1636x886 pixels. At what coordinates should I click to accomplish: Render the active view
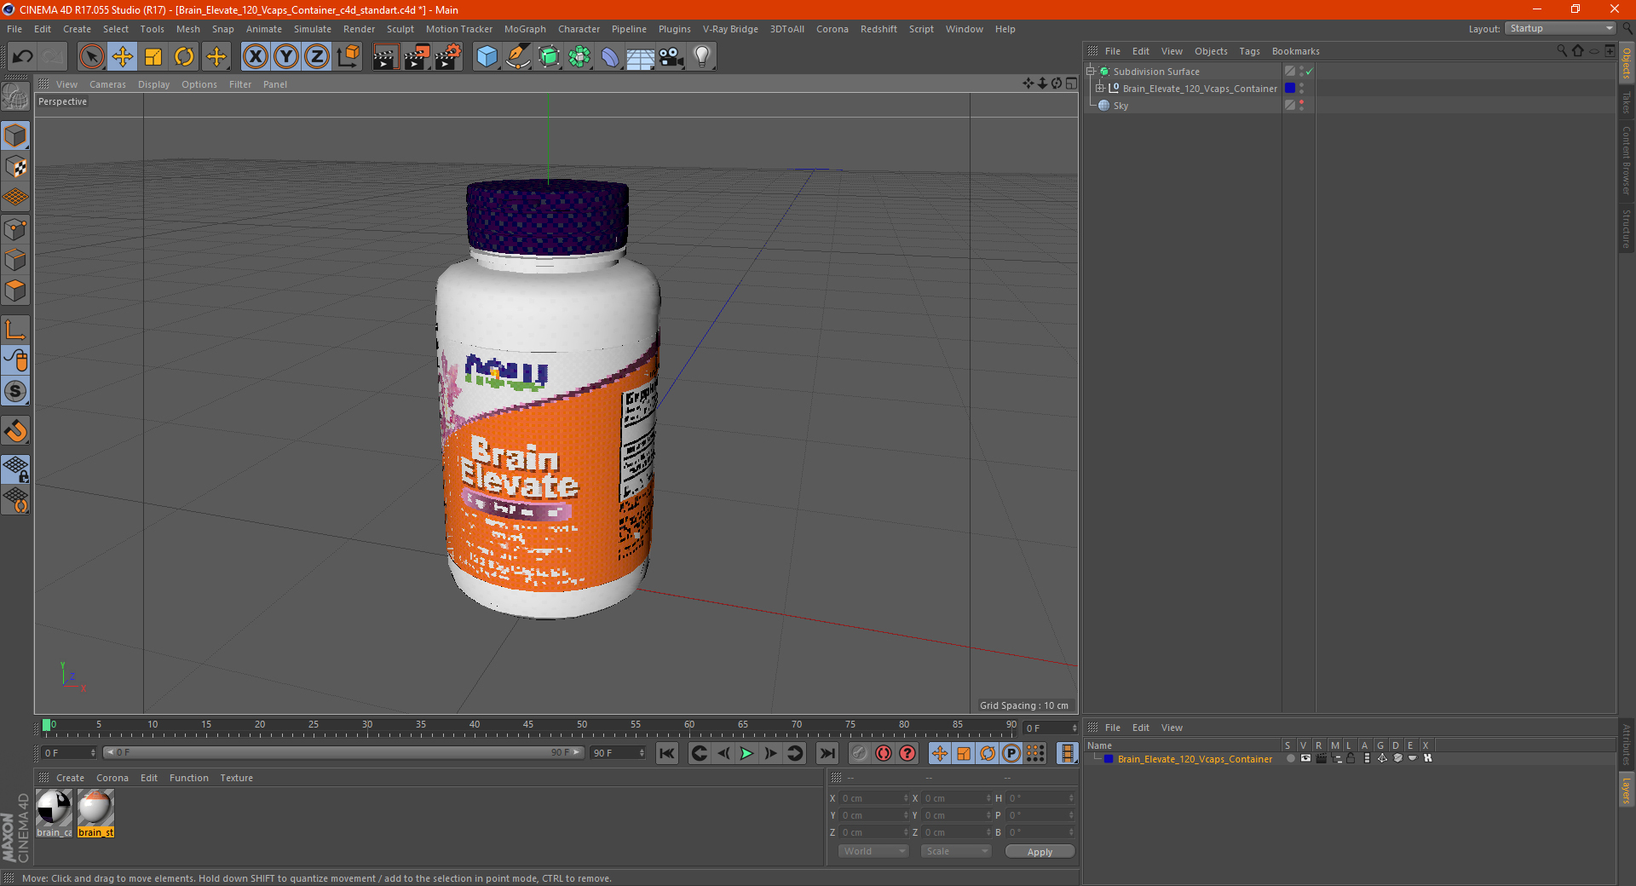(385, 57)
